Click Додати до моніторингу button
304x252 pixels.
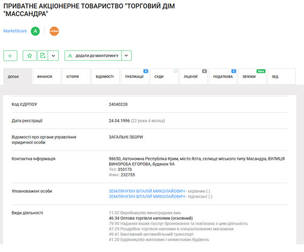click(93, 56)
